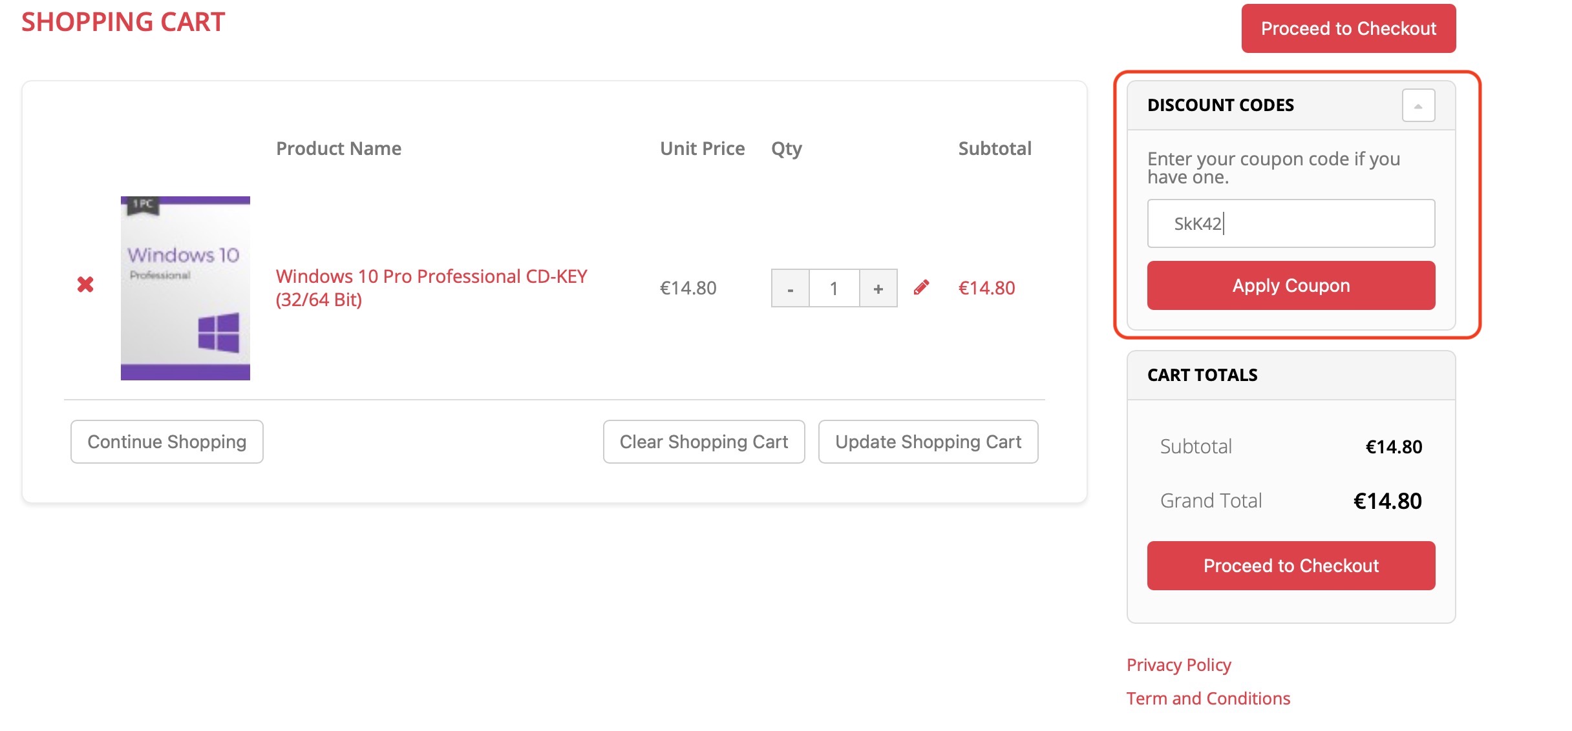Increase quantity with plus button

878,289
